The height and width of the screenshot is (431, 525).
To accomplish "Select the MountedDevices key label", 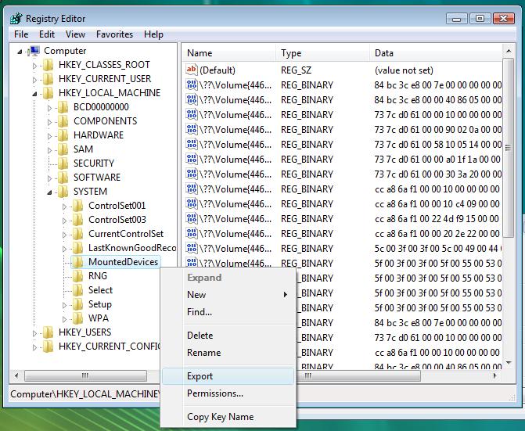I will pos(123,262).
